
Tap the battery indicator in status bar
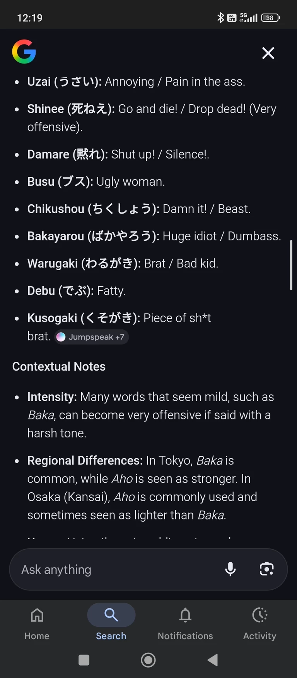pos(270,18)
